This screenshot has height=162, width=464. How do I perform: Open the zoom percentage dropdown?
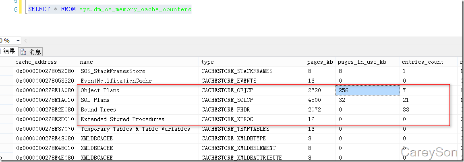point(18,41)
